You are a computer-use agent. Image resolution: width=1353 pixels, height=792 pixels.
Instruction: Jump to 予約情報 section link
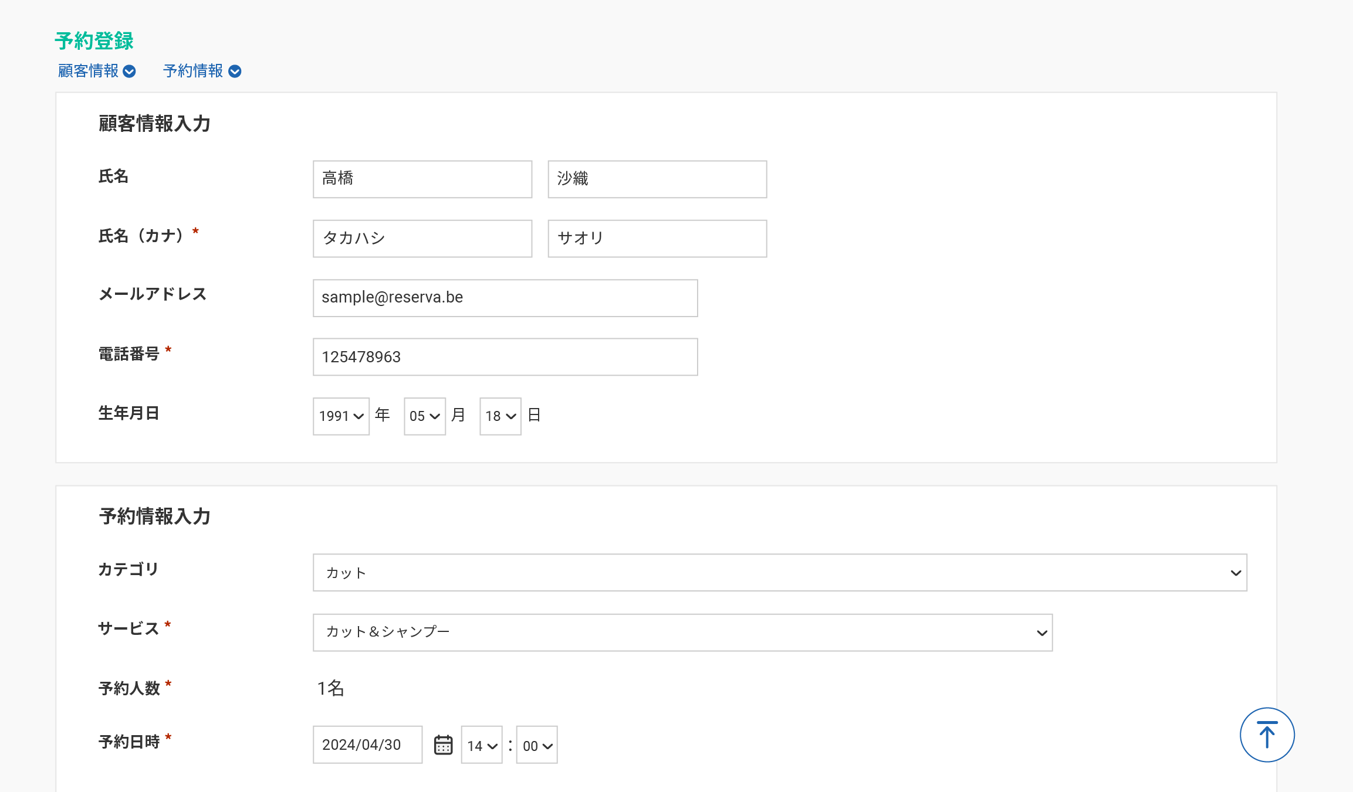coord(193,71)
